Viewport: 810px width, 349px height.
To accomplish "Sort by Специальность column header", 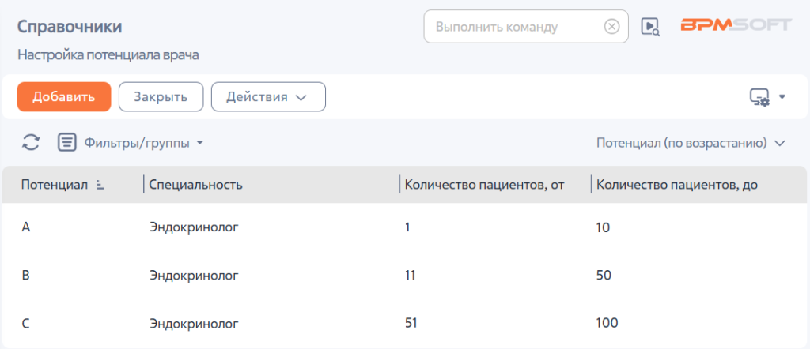I will point(196,185).
